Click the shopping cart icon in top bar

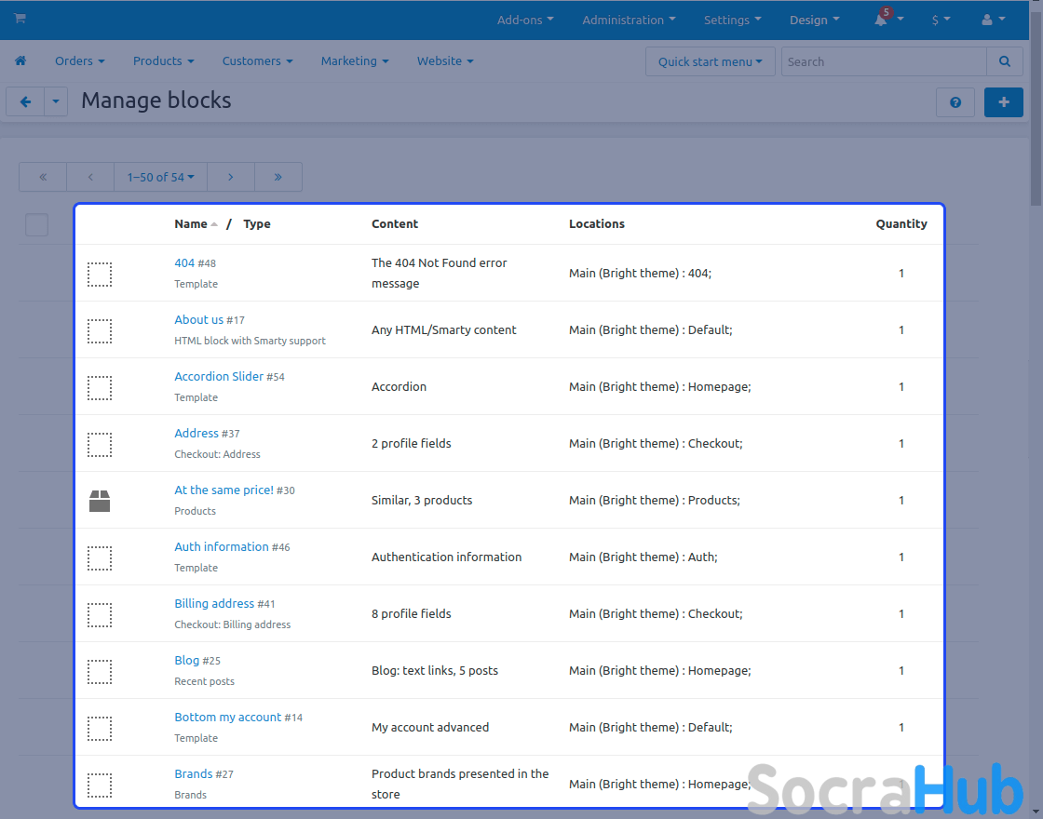(x=20, y=19)
